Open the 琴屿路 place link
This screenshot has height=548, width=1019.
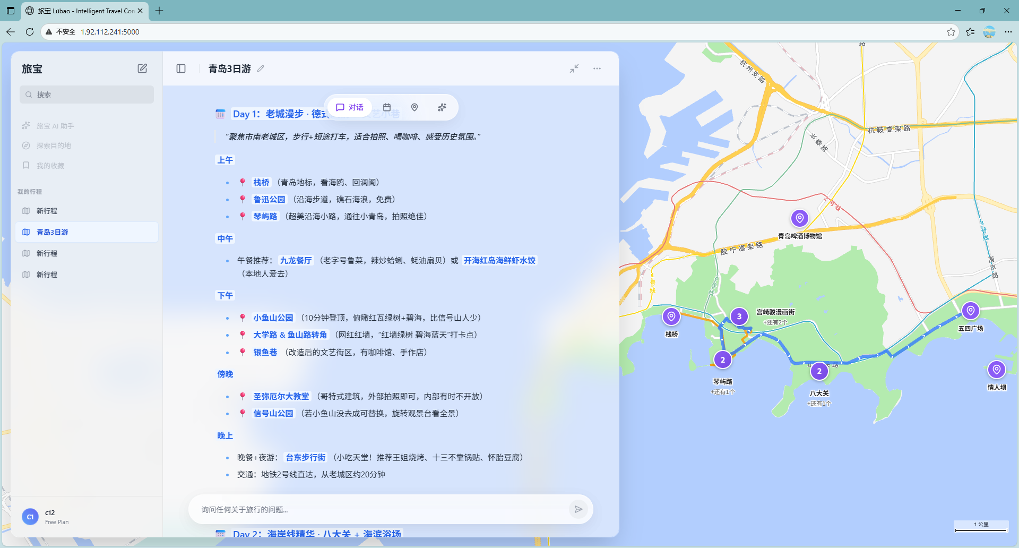265,216
